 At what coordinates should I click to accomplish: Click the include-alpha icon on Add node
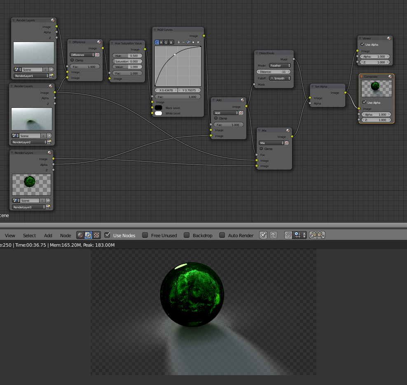pos(241,113)
